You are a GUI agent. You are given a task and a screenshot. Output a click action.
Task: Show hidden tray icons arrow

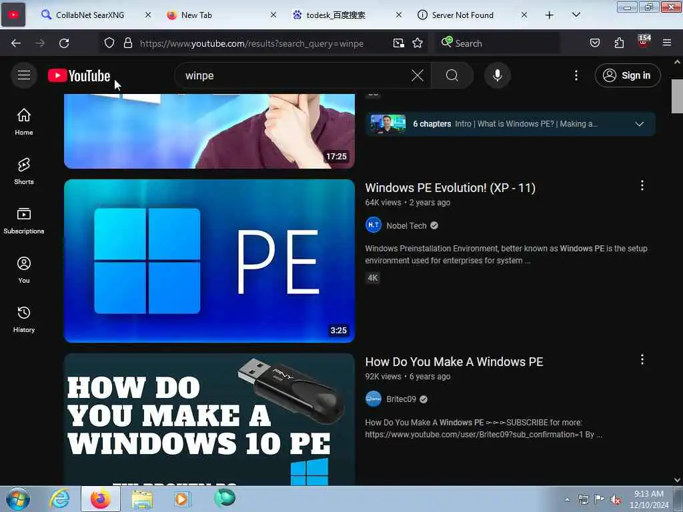tap(567, 500)
